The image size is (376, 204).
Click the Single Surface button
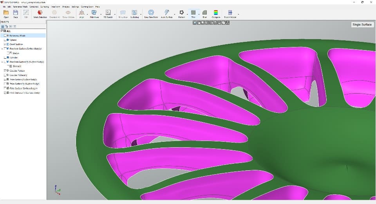tap(362, 25)
